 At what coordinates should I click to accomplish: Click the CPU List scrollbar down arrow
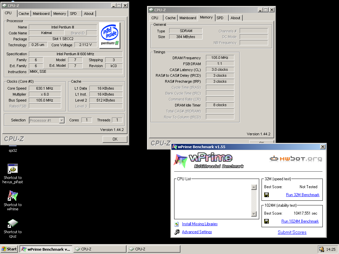tap(254, 214)
